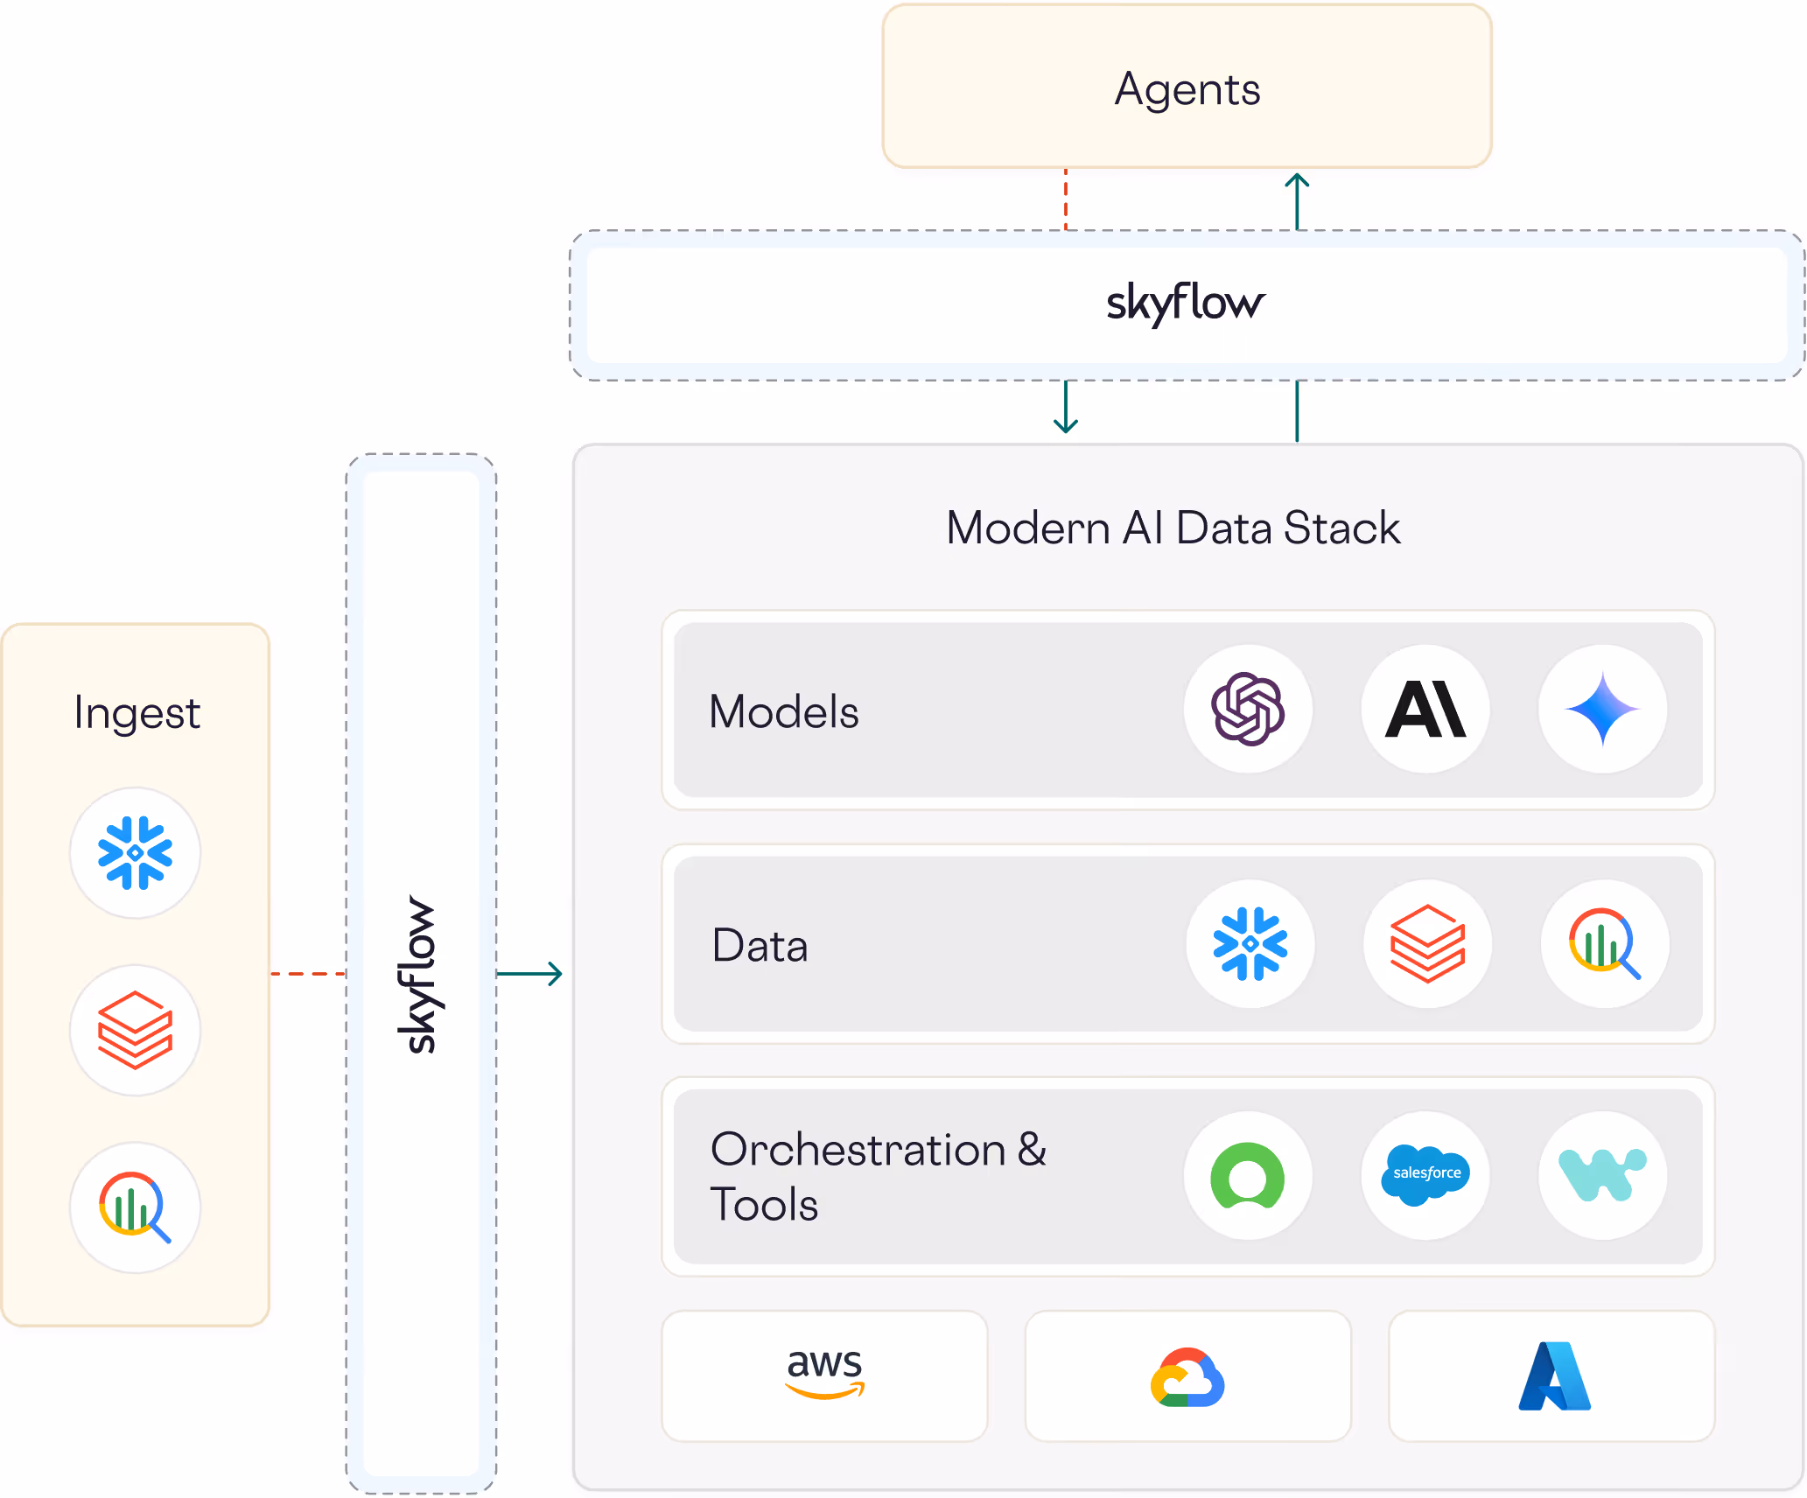This screenshot has width=1807, height=1498.
Task: Click the vertical skyflow bar
Action: (421, 972)
